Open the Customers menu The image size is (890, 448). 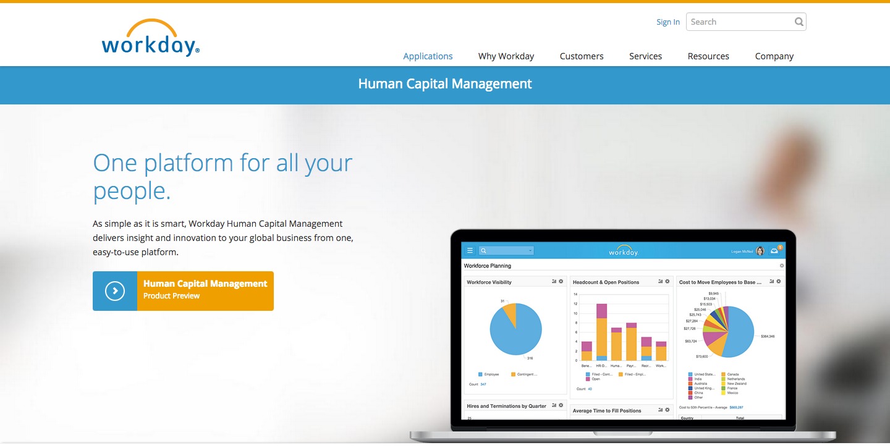pos(582,56)
